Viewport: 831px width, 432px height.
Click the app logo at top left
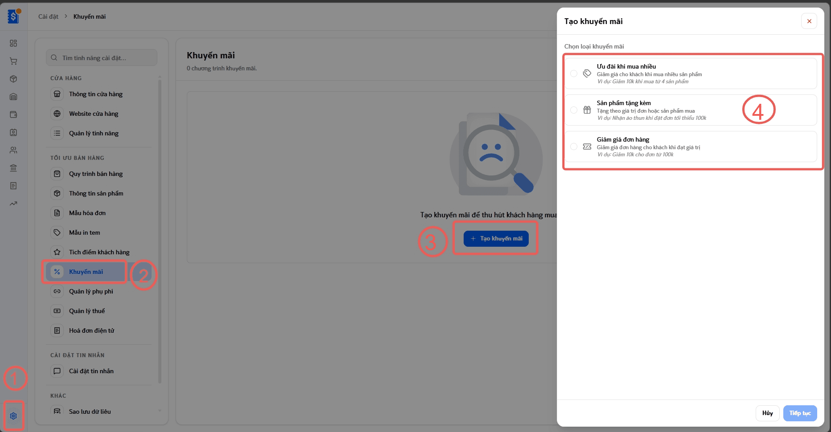tap(14, 16)
